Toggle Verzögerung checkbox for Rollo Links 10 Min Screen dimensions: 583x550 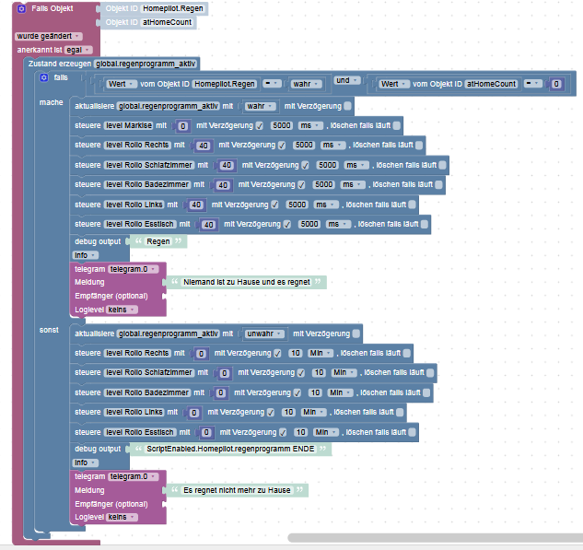pos(271,413)
